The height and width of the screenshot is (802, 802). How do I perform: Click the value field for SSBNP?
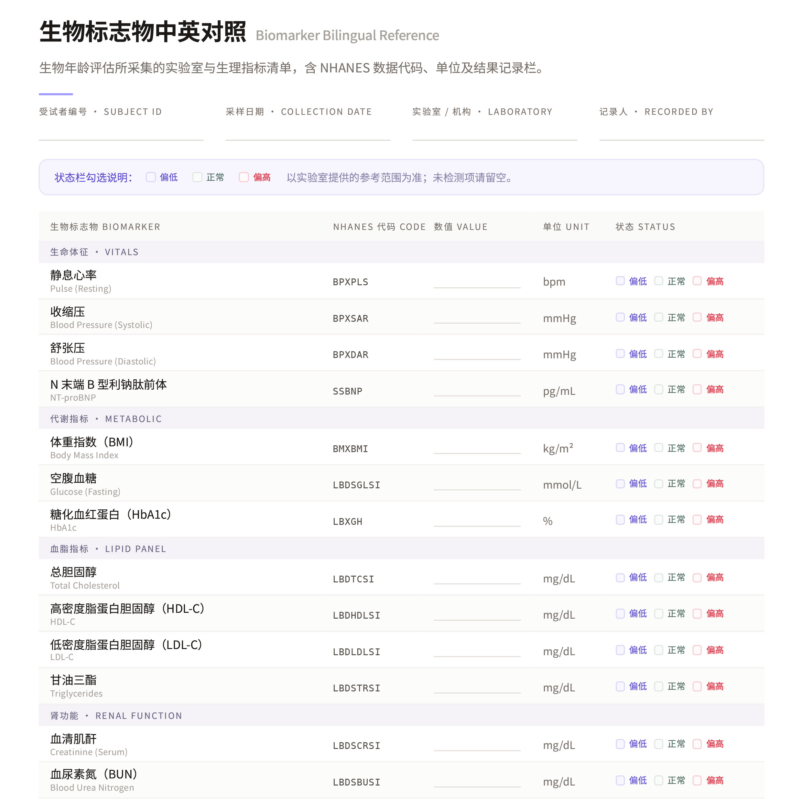(x=477, y=390)
